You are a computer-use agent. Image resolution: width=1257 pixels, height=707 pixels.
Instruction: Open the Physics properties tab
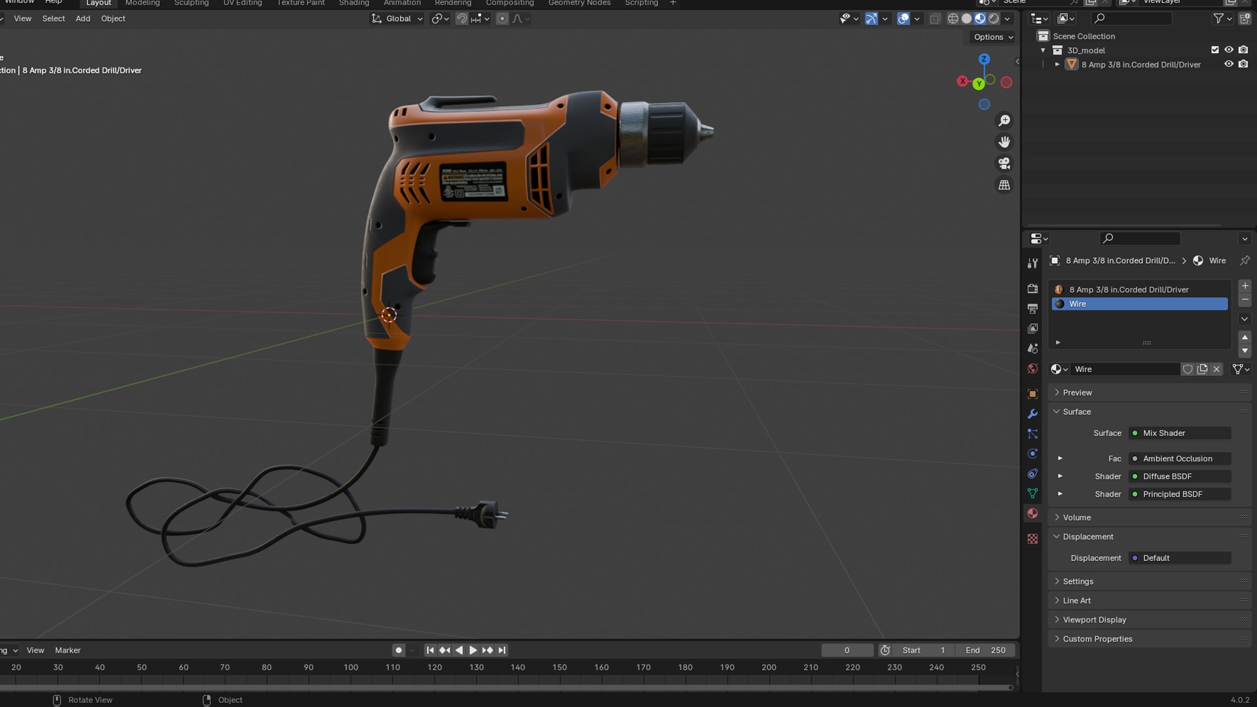tap(1032, 454)
